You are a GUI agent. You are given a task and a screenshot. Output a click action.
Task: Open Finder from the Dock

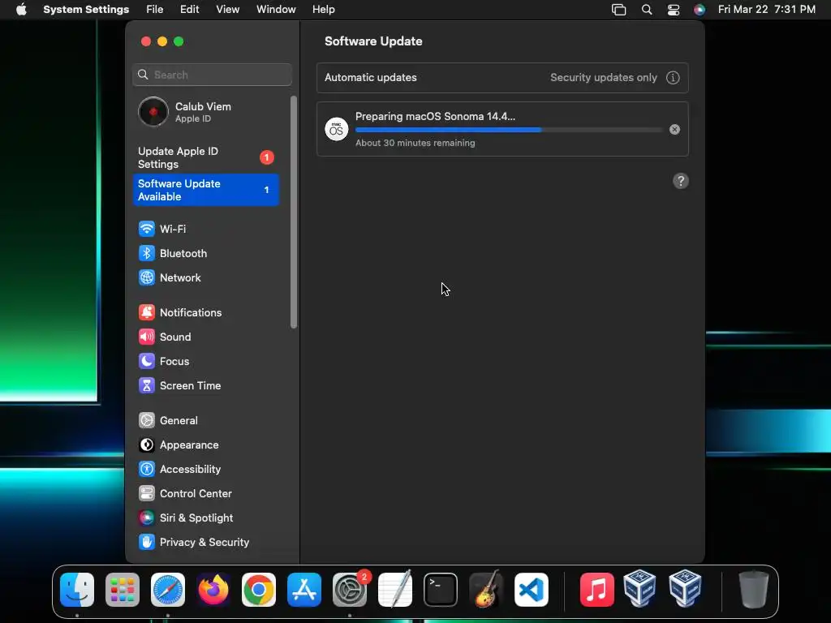pos(77,590)
